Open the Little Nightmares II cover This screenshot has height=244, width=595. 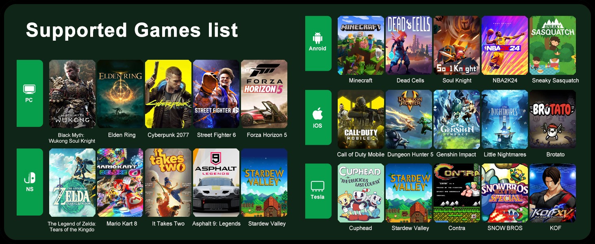pyautogui.click(x=505, y=119)
